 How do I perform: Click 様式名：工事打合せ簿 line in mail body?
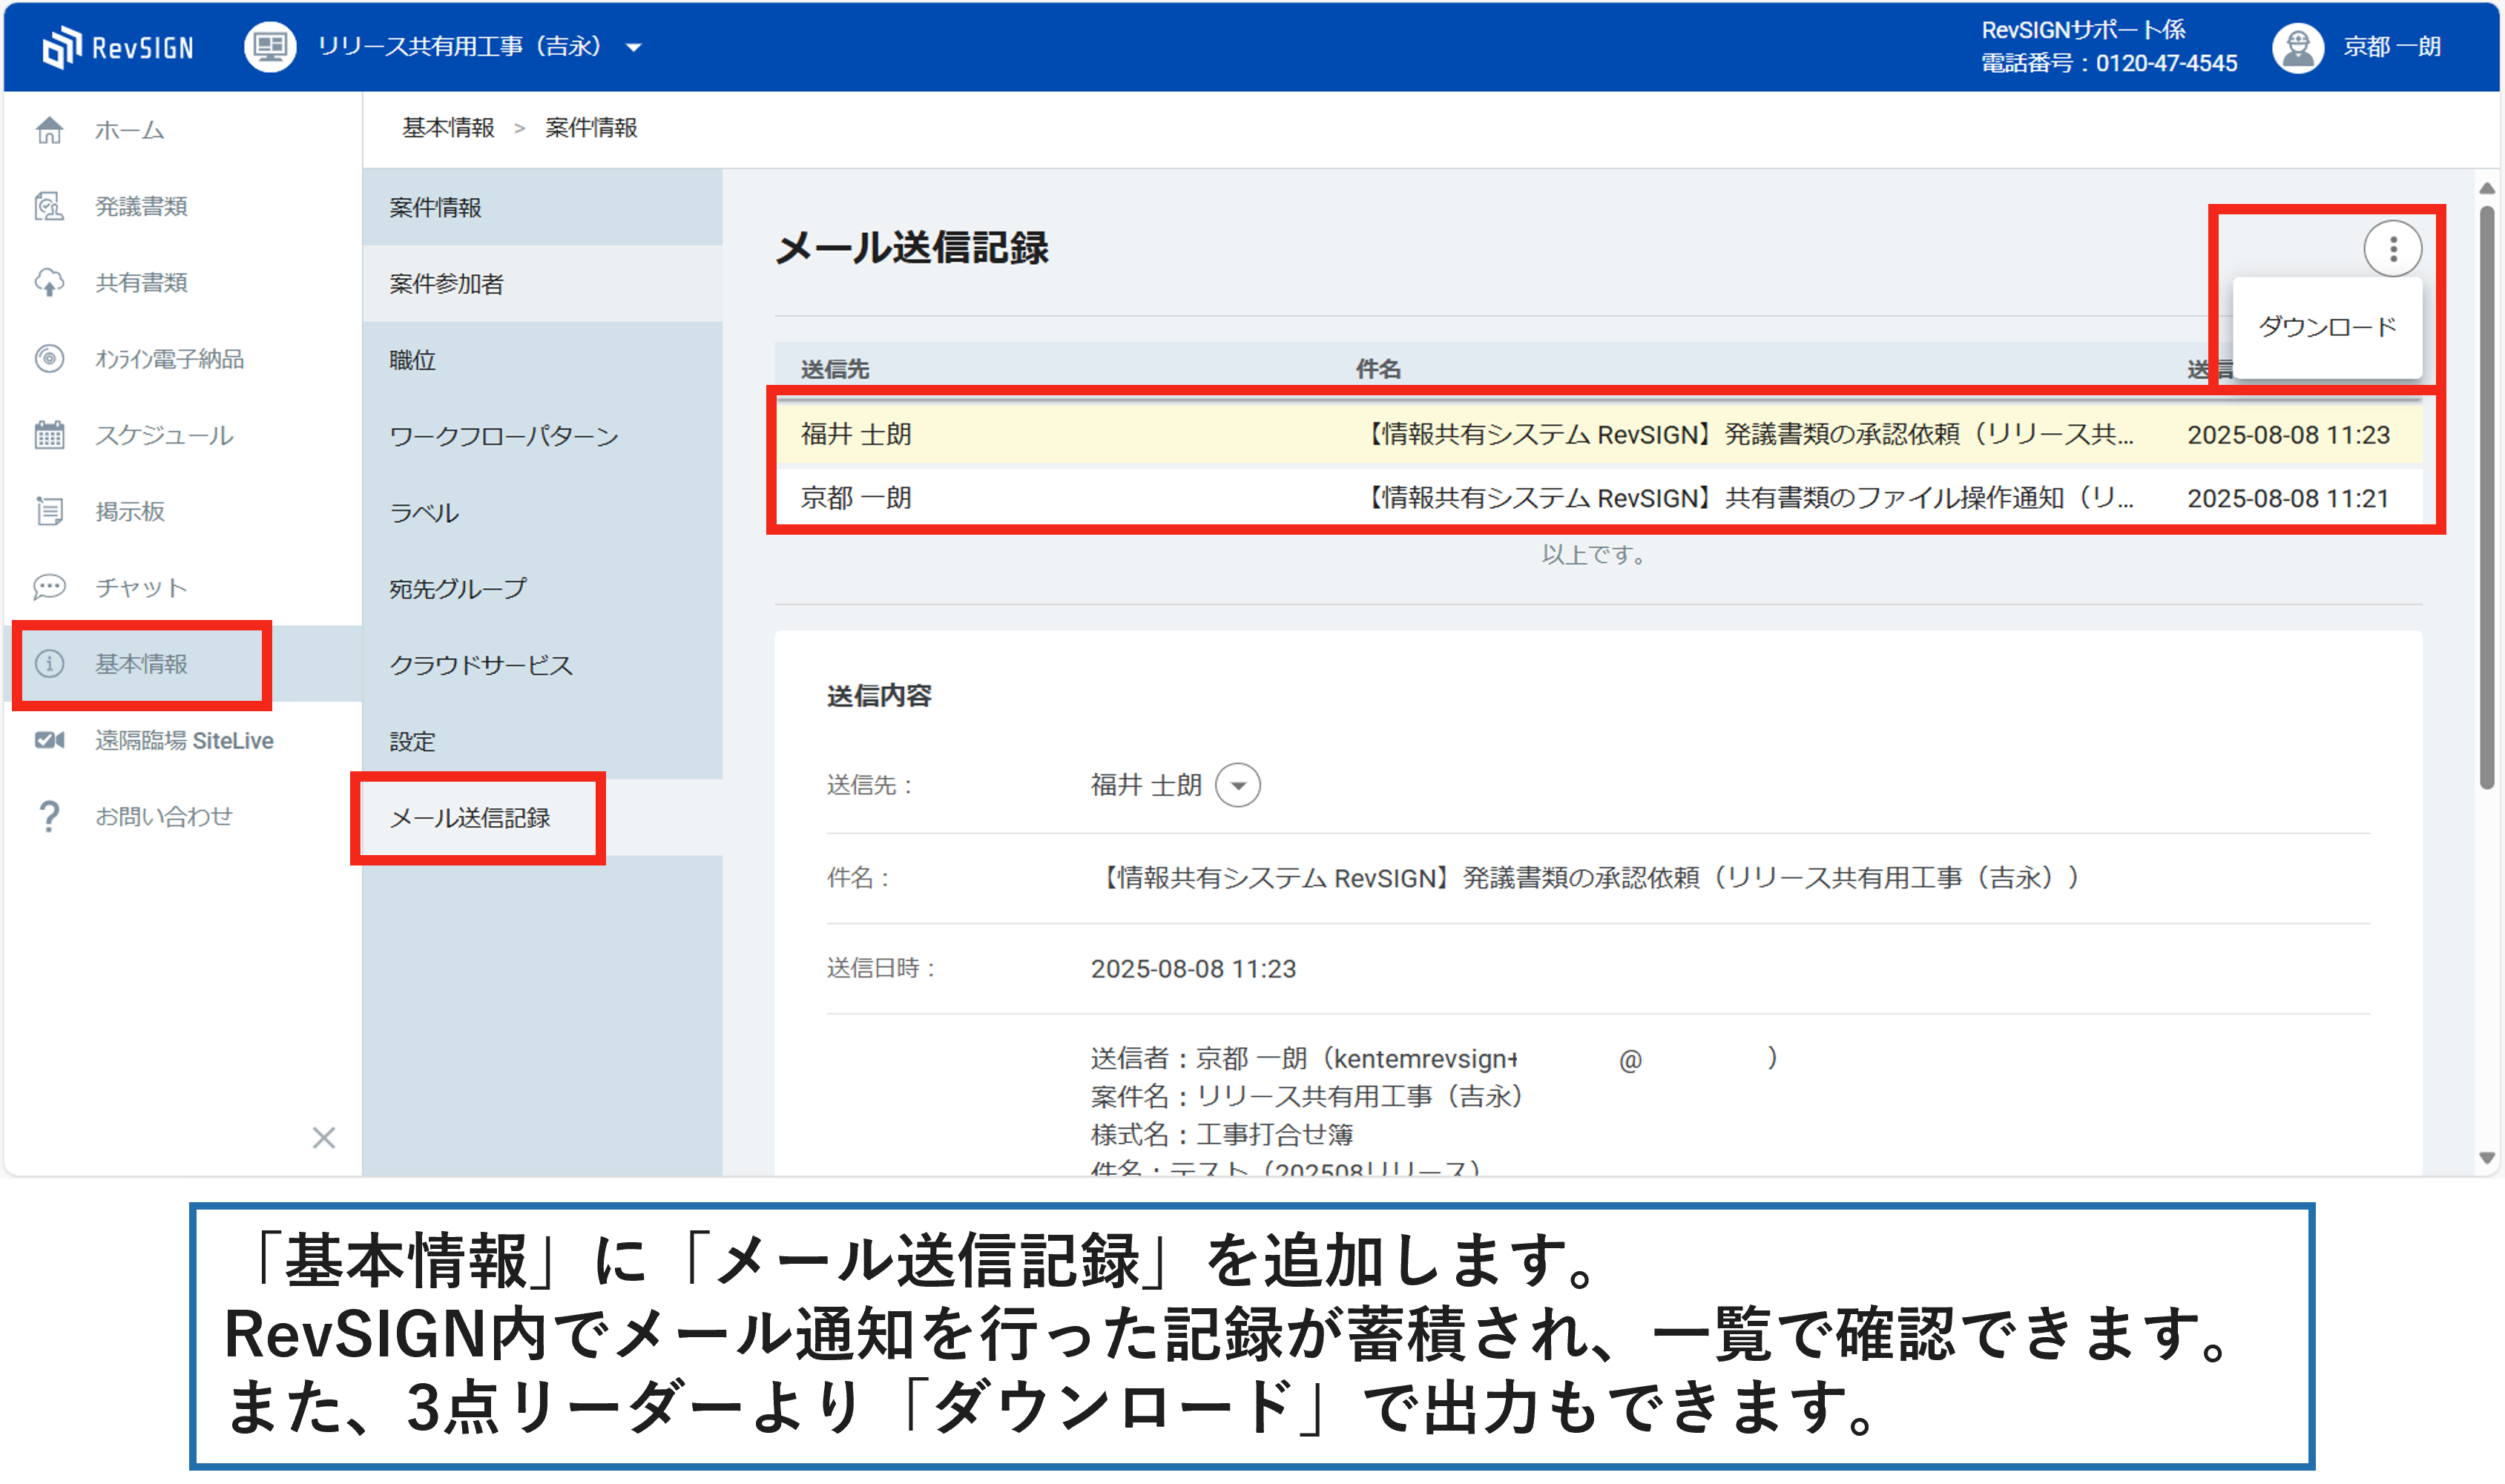click(1221, 1135)
